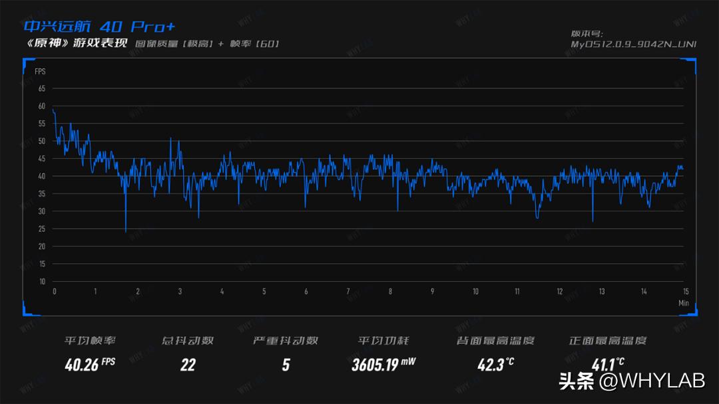Click the "背面最高温度" stat label

(495, 340)
